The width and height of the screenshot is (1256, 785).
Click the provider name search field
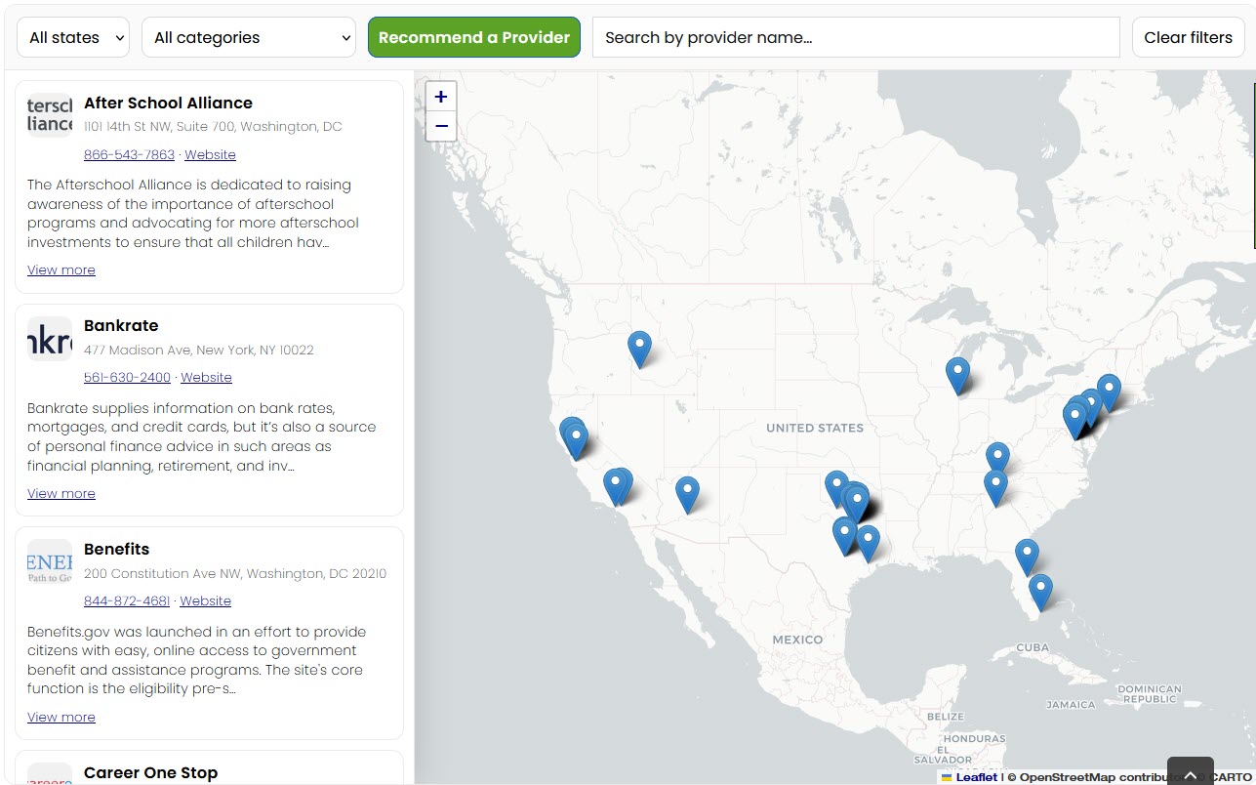pyautogui.click(x=856, y=37)
